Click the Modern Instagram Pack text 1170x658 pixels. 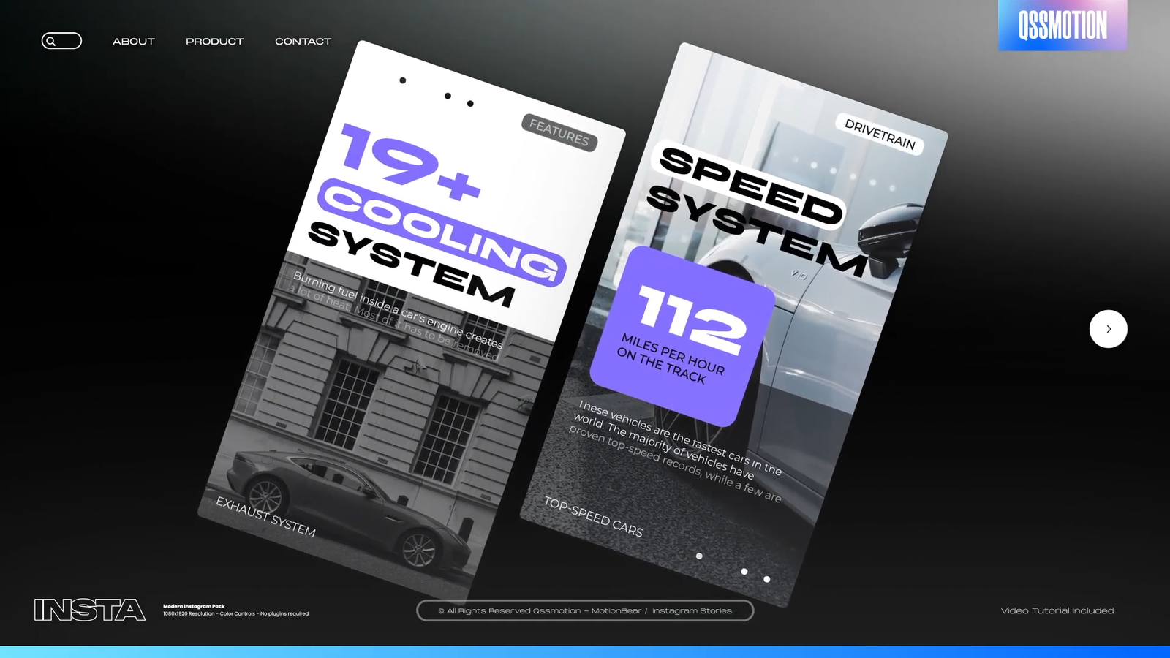(194, 606)
